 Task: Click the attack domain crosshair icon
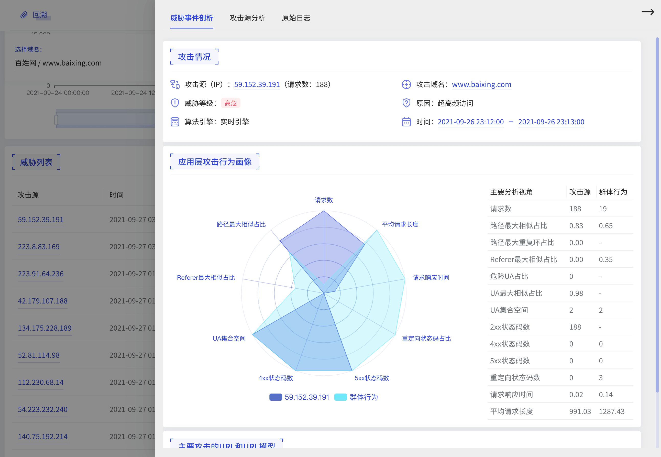(406, 84)
